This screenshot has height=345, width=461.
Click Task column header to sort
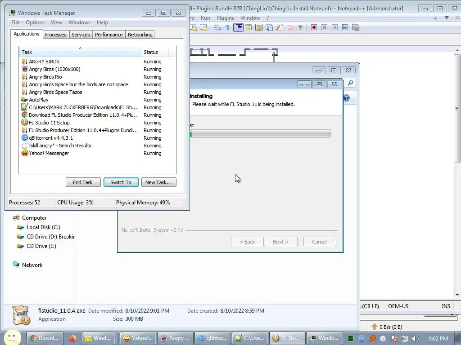point(80,52)
